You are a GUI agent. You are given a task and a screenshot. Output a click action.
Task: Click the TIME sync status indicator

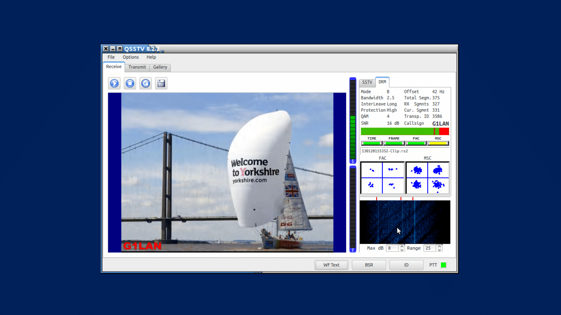tap(372, 143)
